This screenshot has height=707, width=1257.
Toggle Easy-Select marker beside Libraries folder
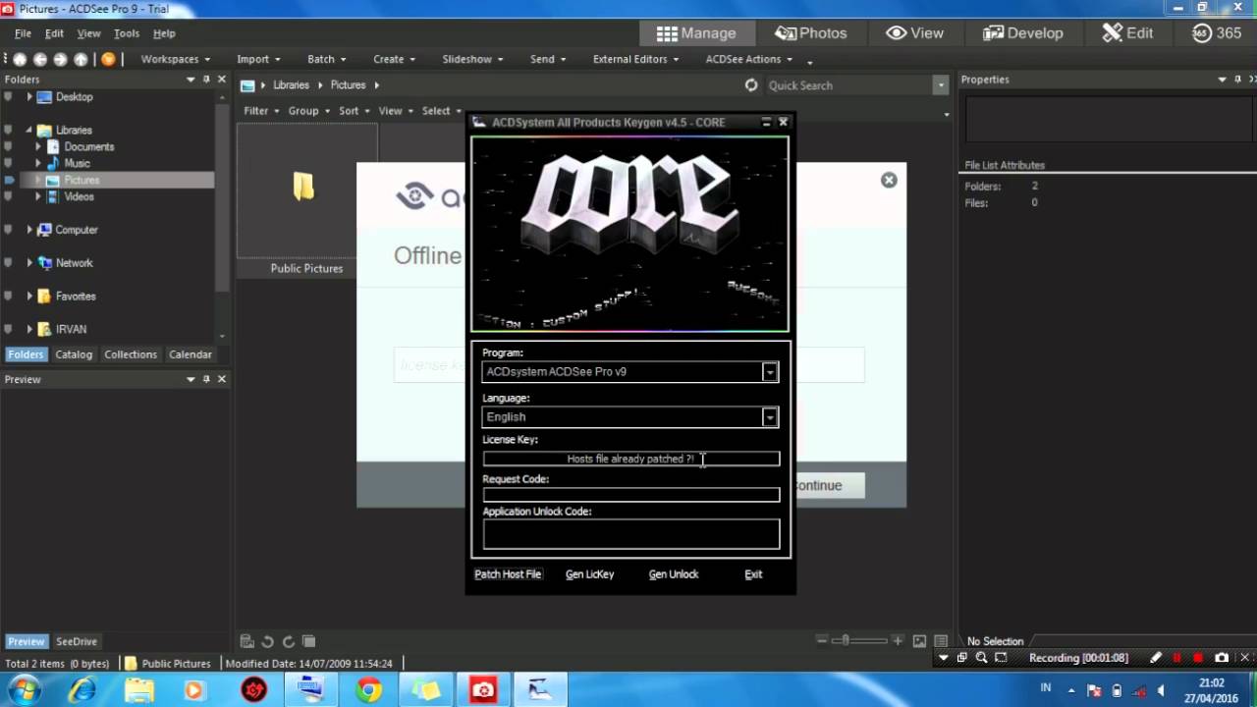[x=8, y=130]
